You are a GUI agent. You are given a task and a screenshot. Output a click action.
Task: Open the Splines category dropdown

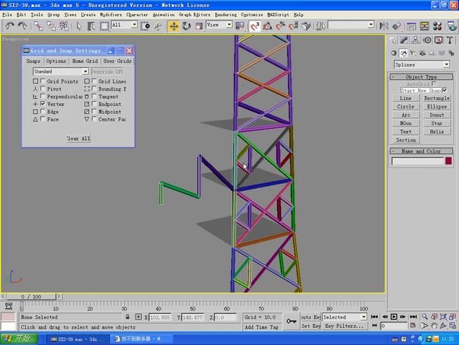(x=422, y=64)
